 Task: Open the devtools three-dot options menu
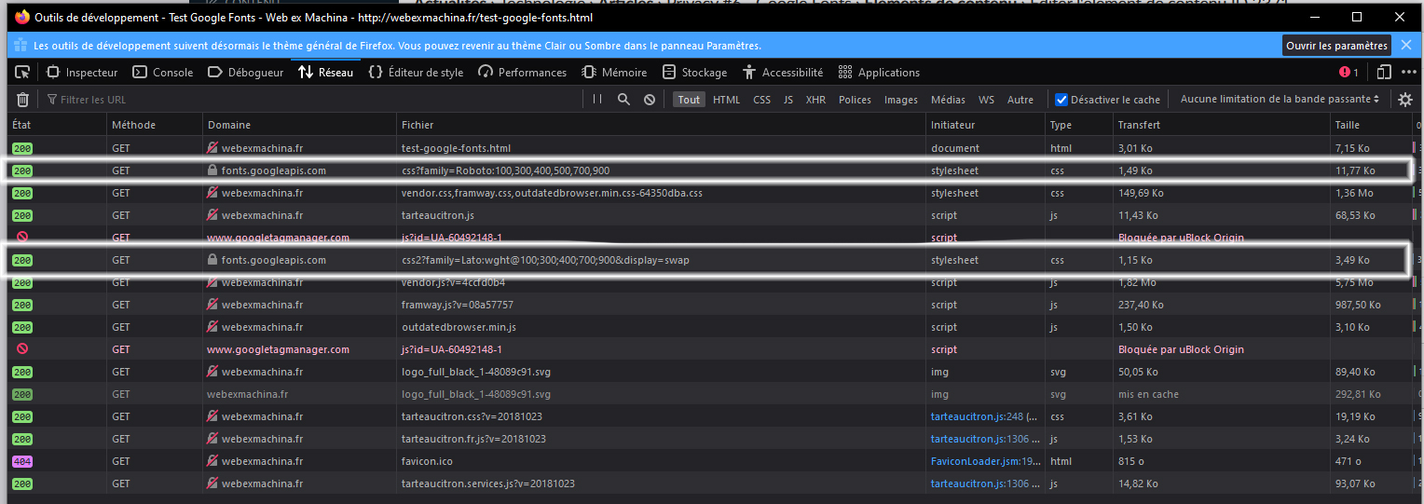1408,72
